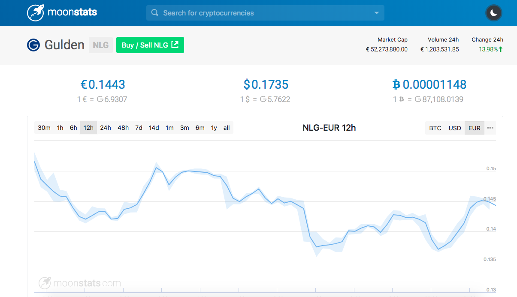This screenshot has height=297, width=517.
Task: Toggle dark mode with moon icon
Action: pyautogui.click(x=494, y=13)
